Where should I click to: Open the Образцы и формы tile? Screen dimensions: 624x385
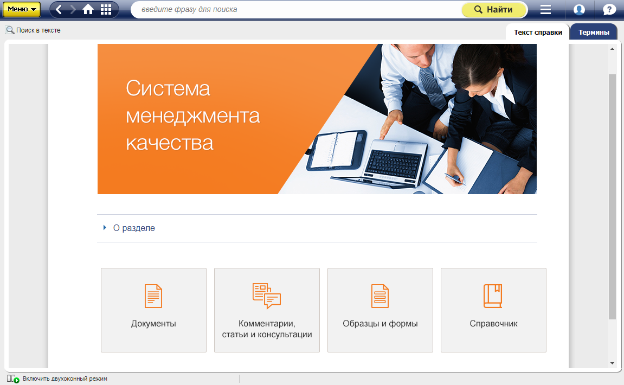380,310
